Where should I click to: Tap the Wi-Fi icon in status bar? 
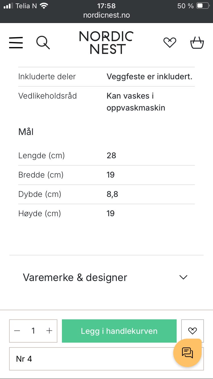(x=44, y=6)
